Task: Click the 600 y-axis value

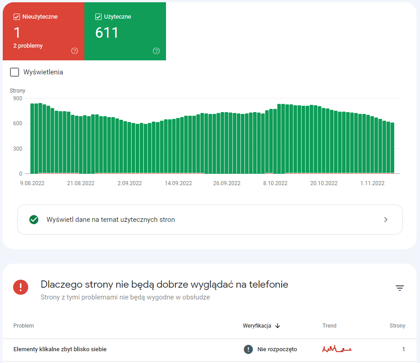Action: click(x=17, y=123)
